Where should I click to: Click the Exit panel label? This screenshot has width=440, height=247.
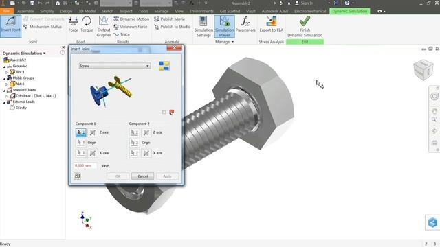(x=305, y=42)
